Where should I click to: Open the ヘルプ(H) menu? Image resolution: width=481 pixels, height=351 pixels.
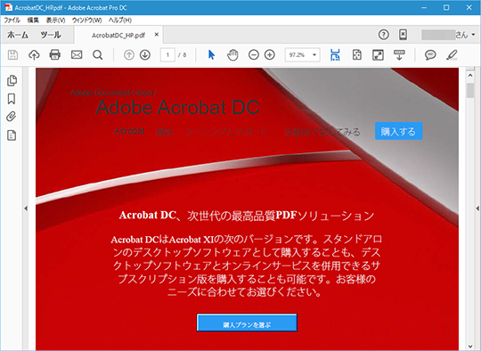coord(120,20)
